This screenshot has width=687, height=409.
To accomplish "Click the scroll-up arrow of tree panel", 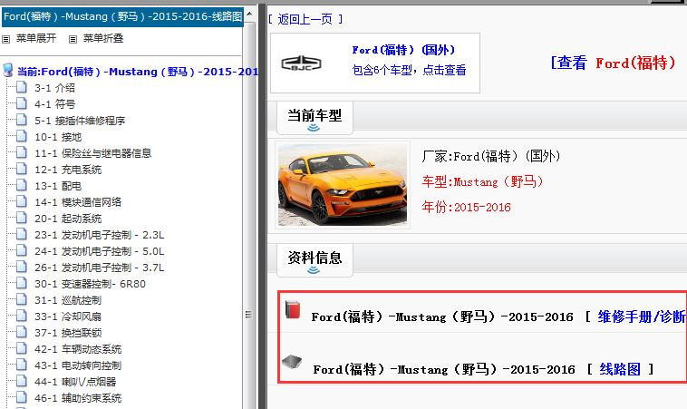I will click(249, 15).
